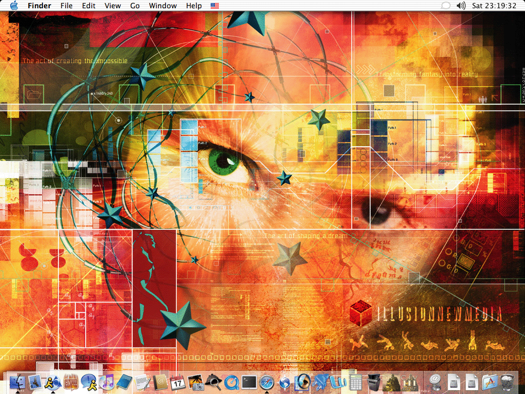Launch TextEdit from the Dock
Screen dimensions: 525x394
[142, 382]
